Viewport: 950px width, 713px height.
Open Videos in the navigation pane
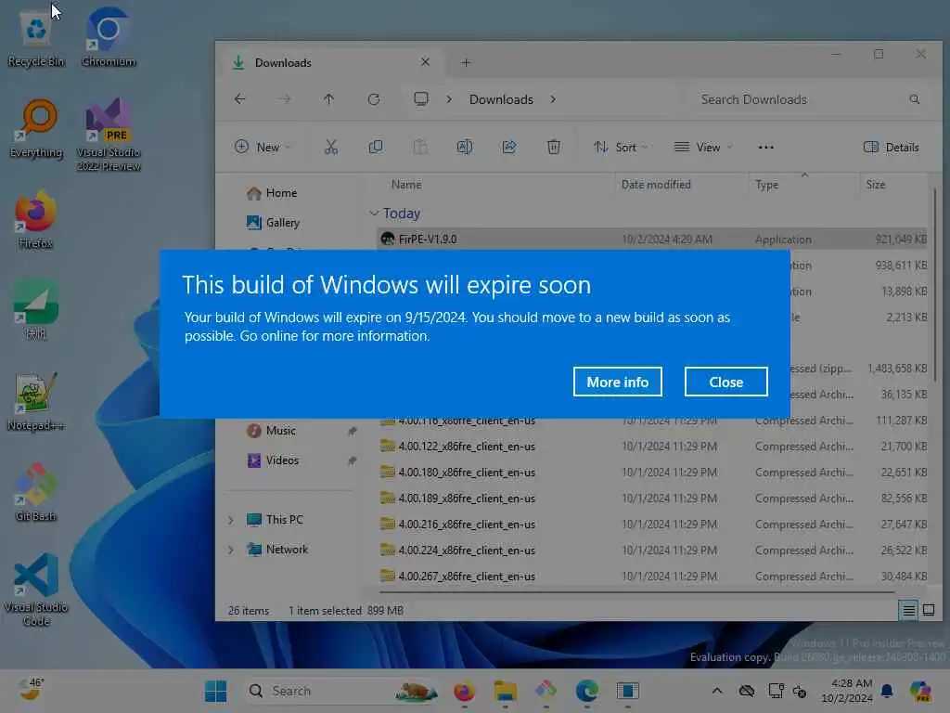point(274,460)
